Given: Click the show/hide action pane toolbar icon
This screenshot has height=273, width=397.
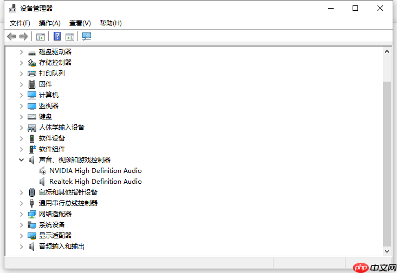Looking at the screenshot, I should (x=70, y=37).
